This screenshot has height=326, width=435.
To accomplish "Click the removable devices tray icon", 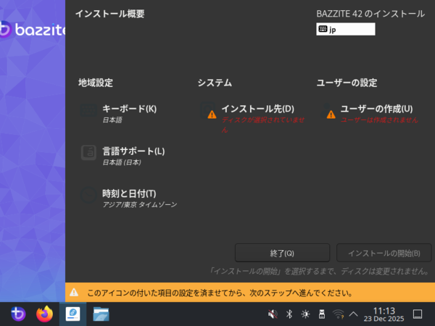I will 322,314.
